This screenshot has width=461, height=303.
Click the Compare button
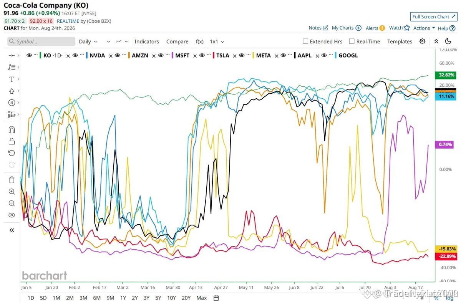177,41
